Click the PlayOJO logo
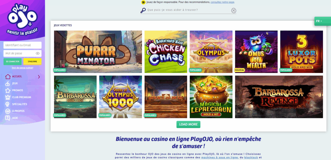Screen dimensions: 331x160 (22, 19)
